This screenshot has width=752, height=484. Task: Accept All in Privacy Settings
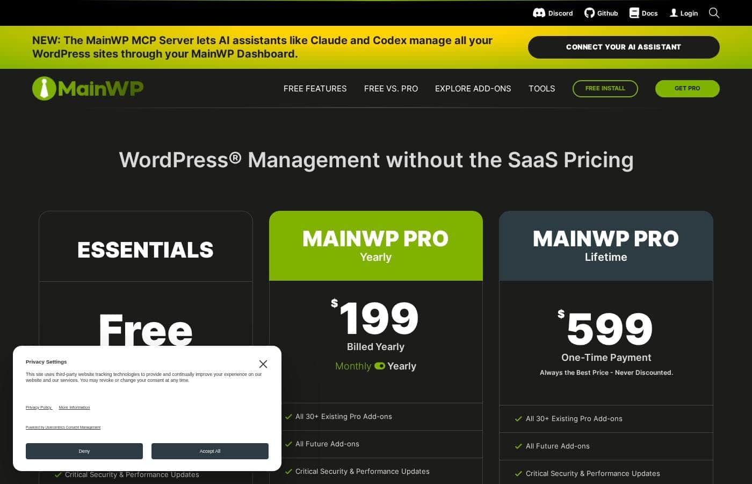pyautogui.click(x=210, y=451)
